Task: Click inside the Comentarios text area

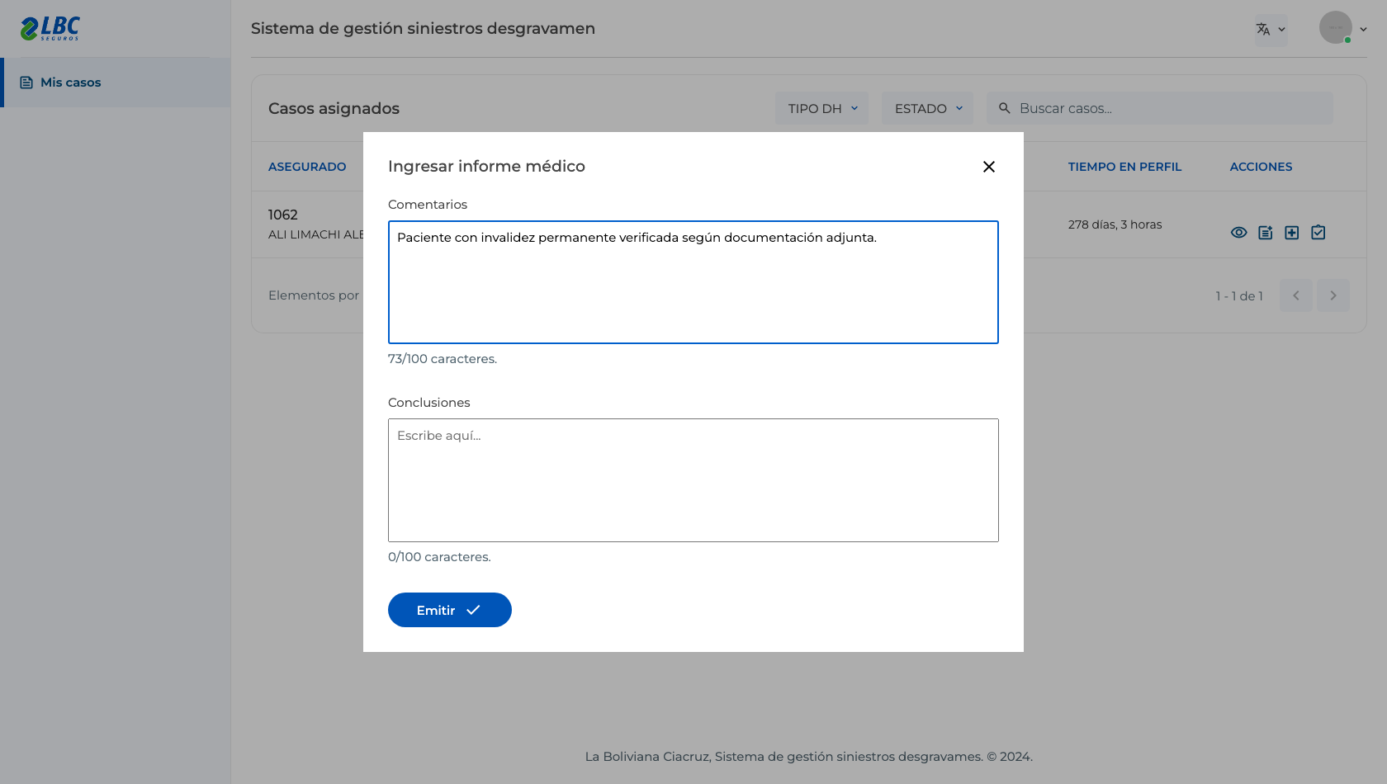Action: (x=693, y=282)
